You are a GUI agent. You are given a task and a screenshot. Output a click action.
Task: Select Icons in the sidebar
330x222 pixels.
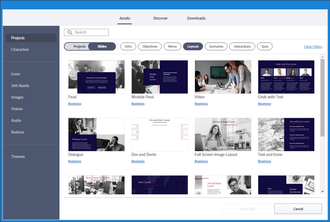point(15,74)
